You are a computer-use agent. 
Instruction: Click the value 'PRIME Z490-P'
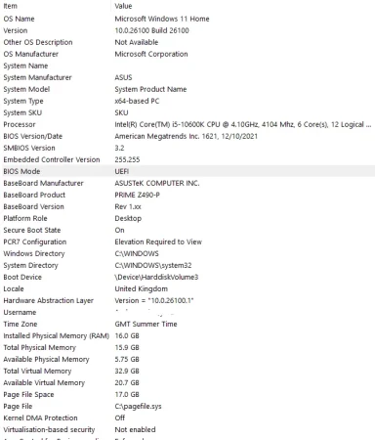(137, 195)
